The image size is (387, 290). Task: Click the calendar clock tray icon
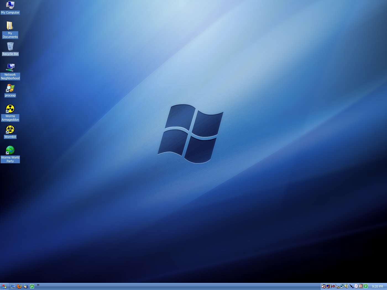pos(323,286)
